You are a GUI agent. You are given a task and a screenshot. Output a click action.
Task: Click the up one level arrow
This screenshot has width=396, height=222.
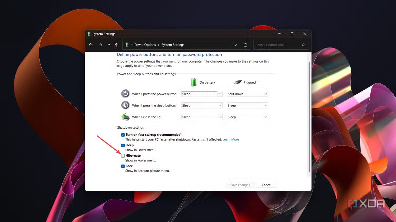click(x=117, y=45)
